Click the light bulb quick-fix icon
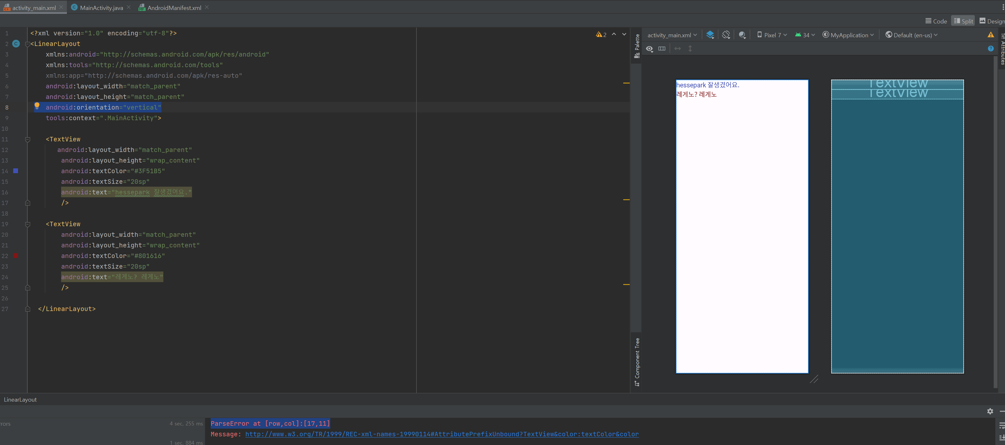1005x445 pixels. pyautogui.click(x=37, y=106)
